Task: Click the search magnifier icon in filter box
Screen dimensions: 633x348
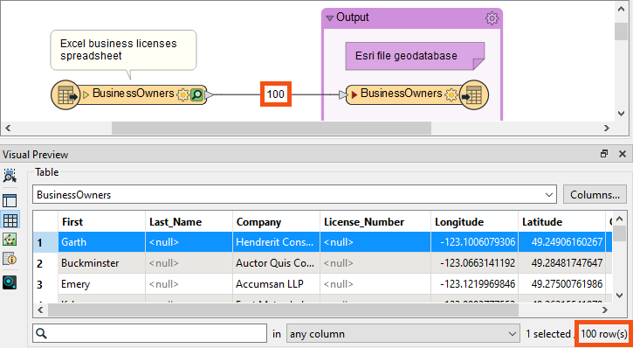Action: [x=42, y=334]
